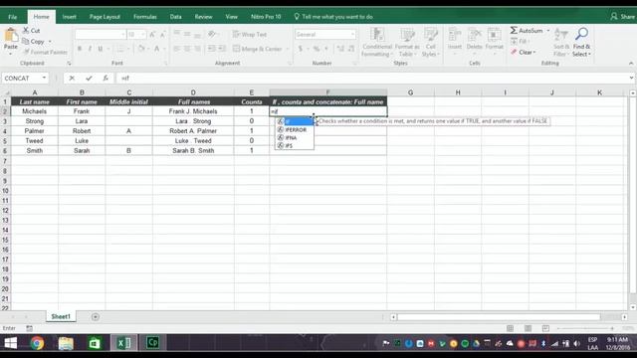This screenshot has width=637, height=358.
Task: Switch to Page Break Preview icon
Action: 545,328
